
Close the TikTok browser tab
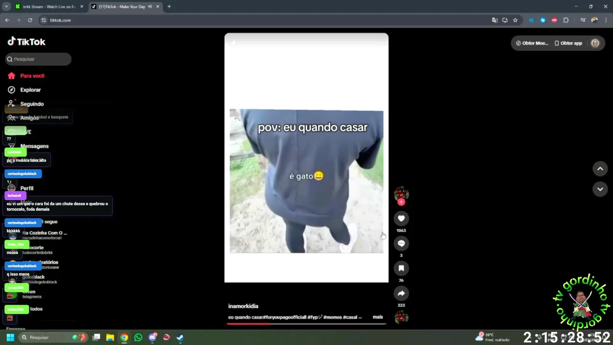158,7
